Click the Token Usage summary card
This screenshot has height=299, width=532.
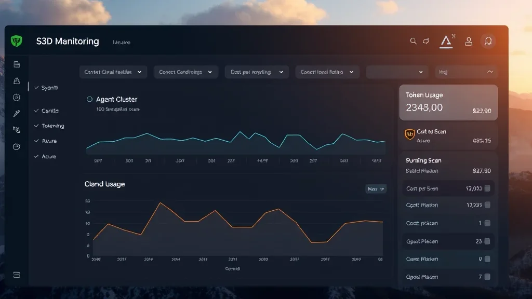[448, 103]
